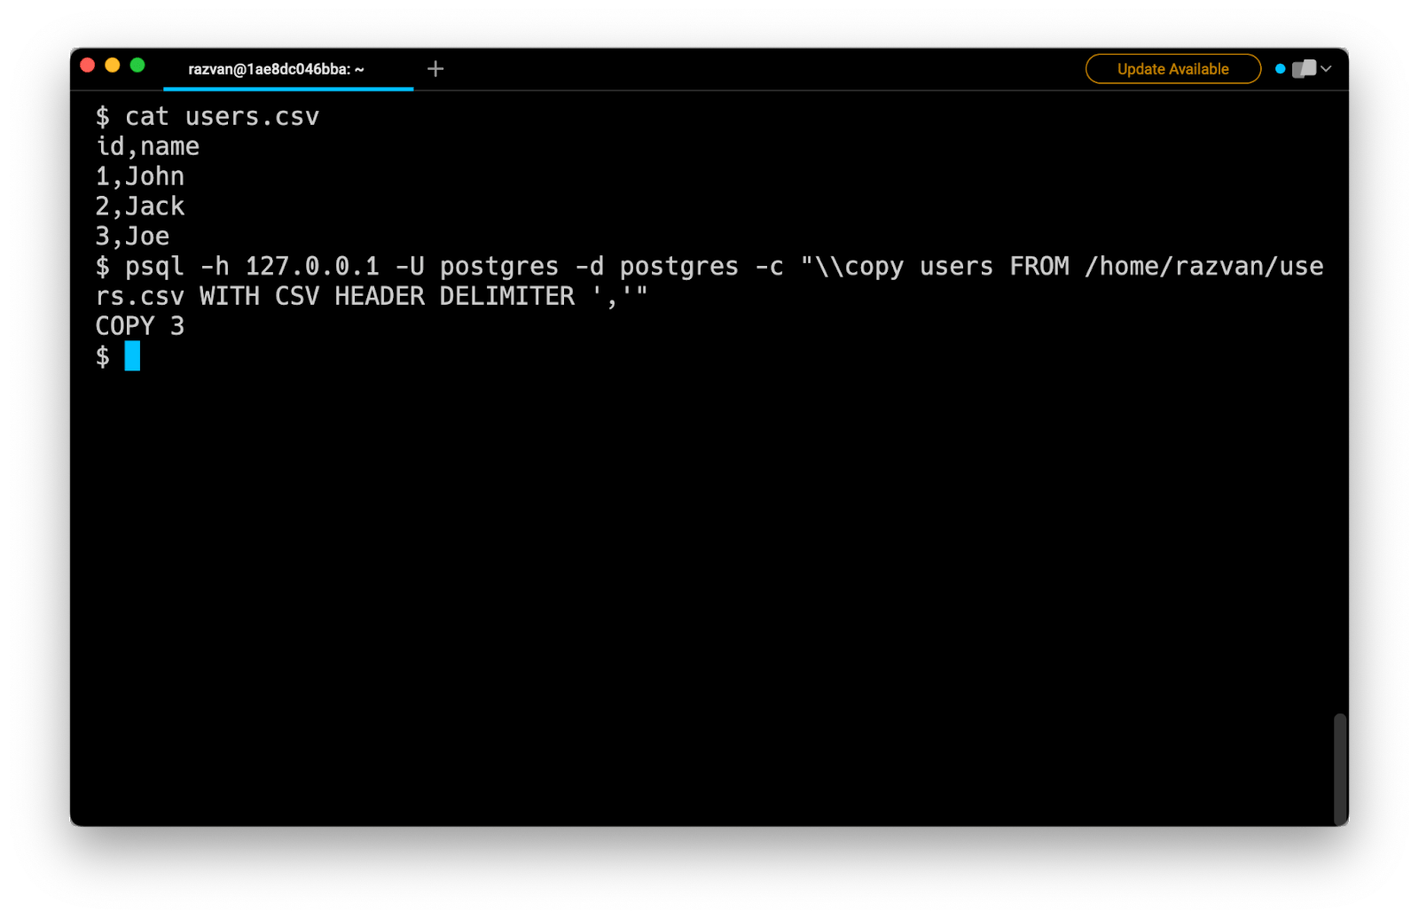The height and width of the screenshot is (919, 1419).
Task: Click the '3,Joe' output row
Action: pos(133,237)
